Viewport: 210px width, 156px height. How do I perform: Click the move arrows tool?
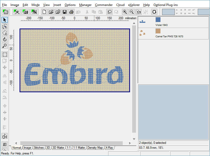(x=5, y=67)
